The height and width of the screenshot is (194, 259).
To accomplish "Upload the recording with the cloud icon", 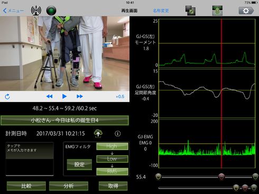I will coord(98,133).
